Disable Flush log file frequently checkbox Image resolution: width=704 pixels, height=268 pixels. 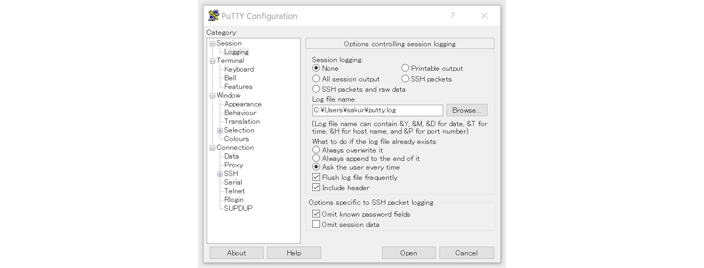(x=316, y=177)
